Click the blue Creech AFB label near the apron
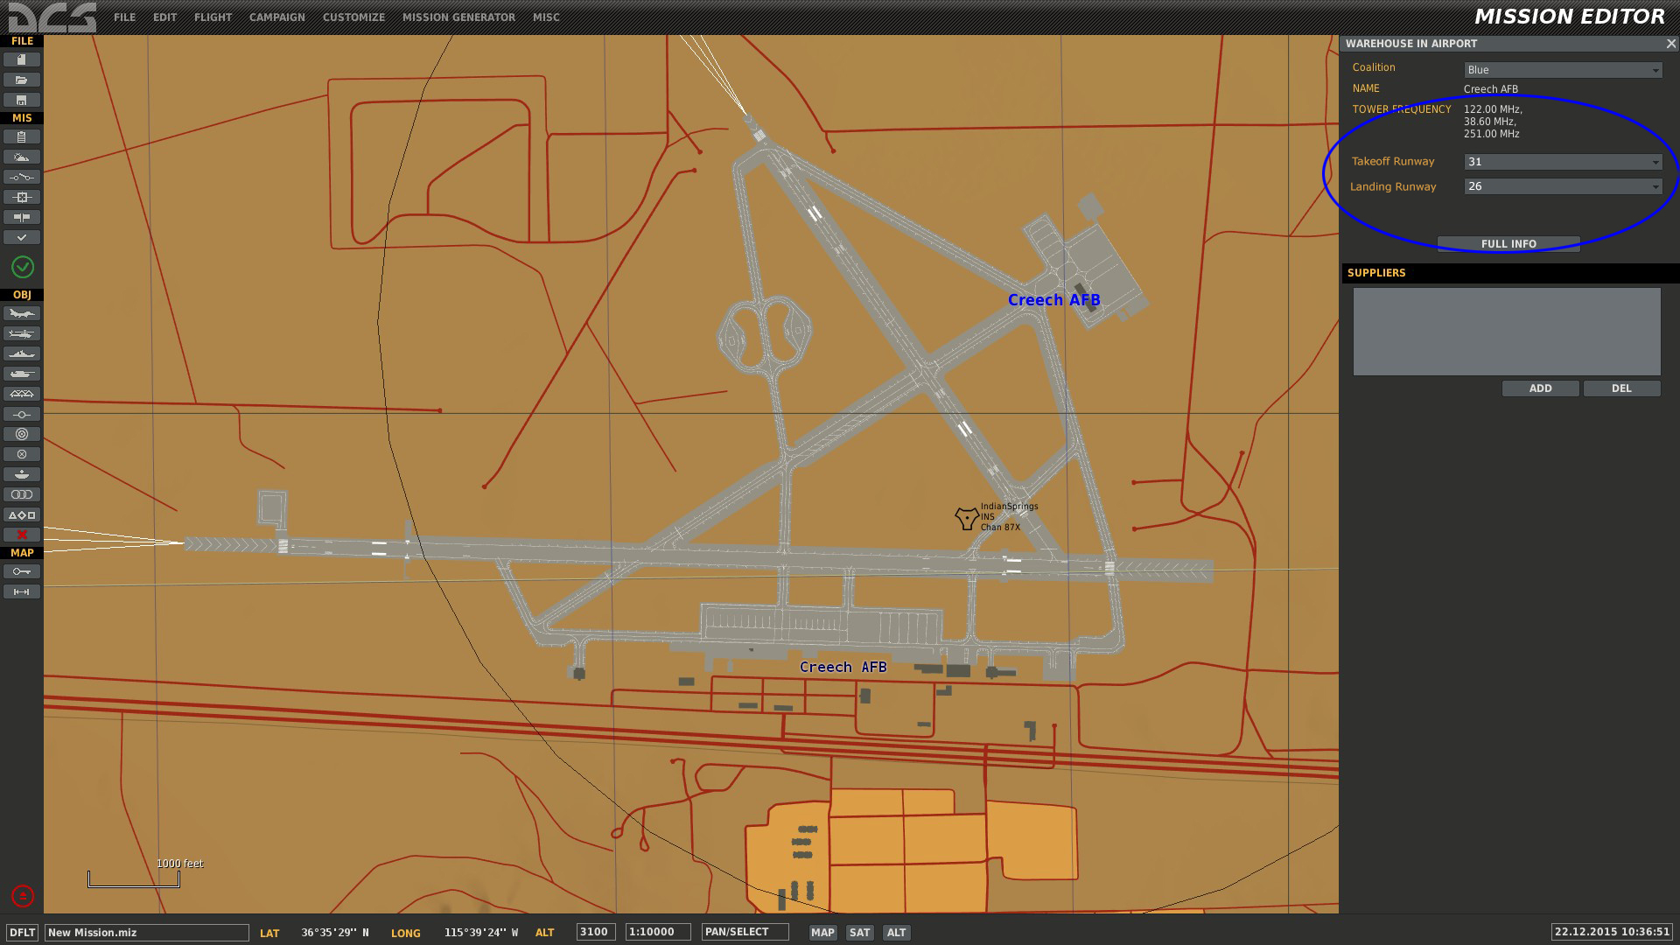Screen dimensions: 1680x945 pyautogui.click(x=1053, y=300)
